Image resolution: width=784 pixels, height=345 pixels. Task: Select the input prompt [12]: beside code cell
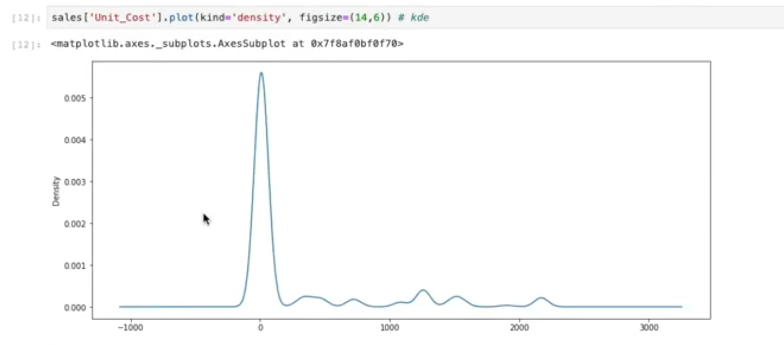(x=26, y=18)
